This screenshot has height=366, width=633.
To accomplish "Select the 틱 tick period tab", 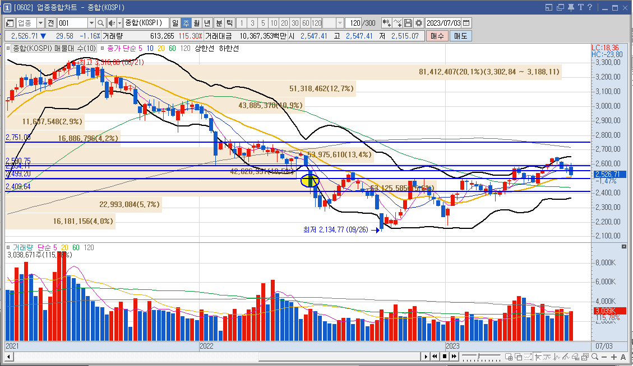I will coord(229,23).
